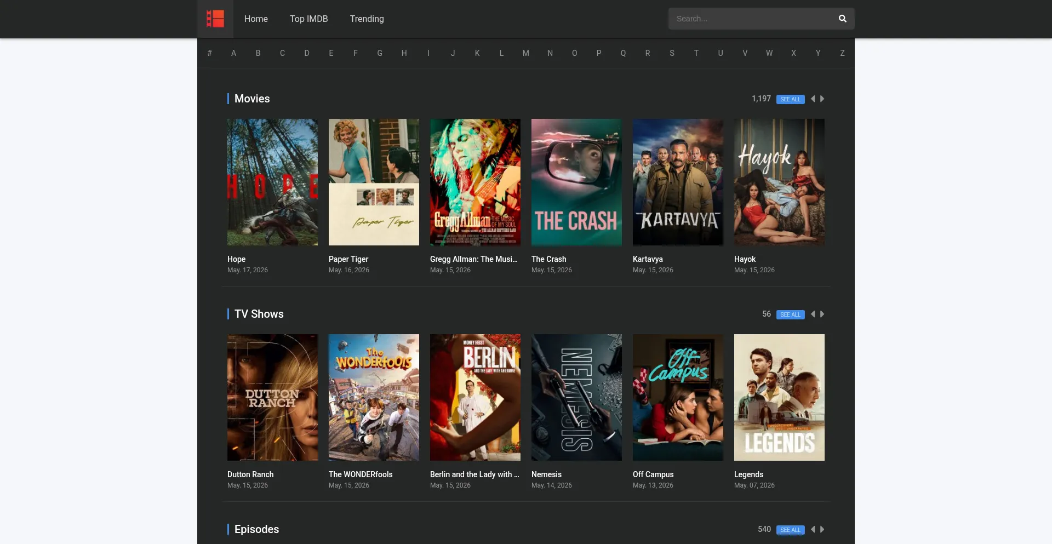Open the Nemesis show poster
Viewport: 1052px width, 544px height.
(576, 397)
